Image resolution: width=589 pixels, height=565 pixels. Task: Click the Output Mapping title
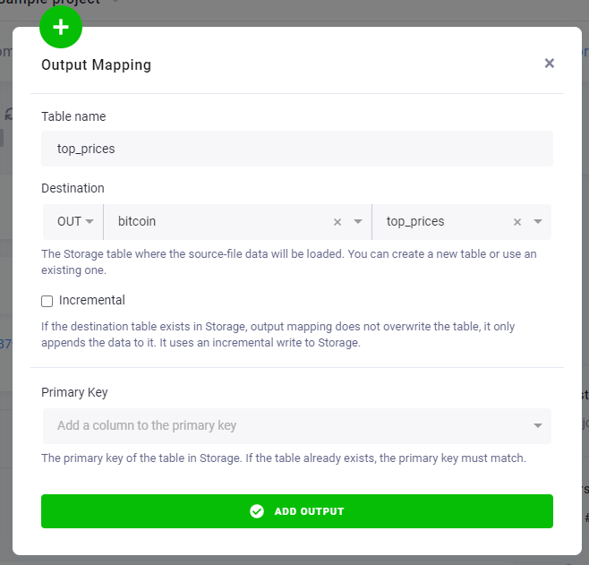(96, 64)
